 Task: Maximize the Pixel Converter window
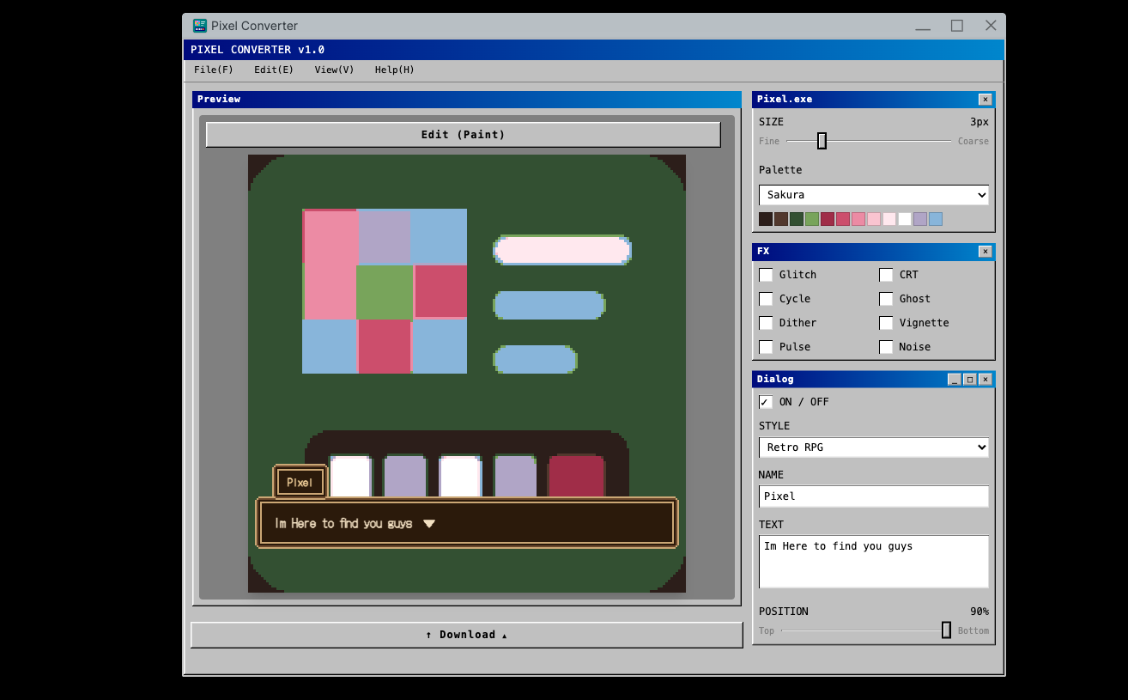957,26
